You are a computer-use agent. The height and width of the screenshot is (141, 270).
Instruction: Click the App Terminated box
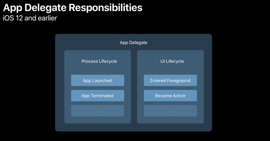pyautogui.click(x=97, y=96)
